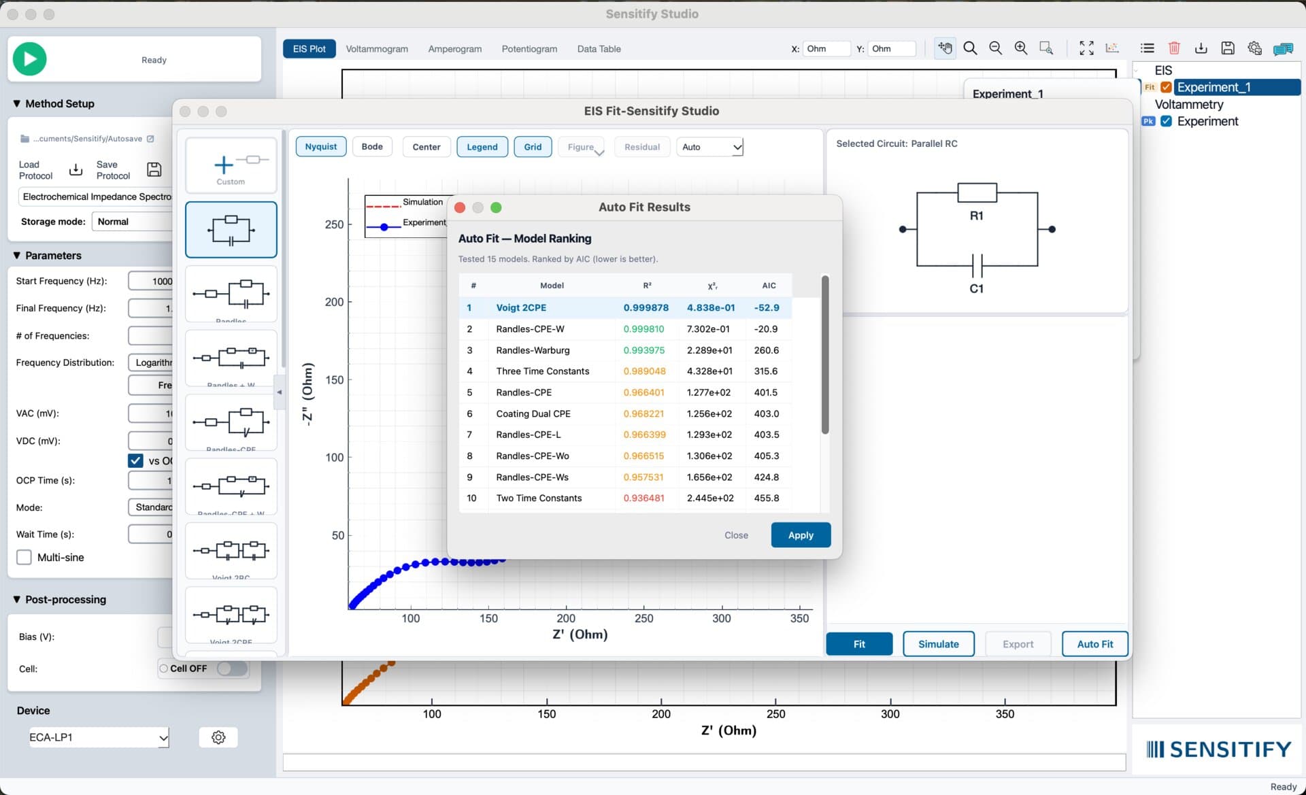Fit the plot to full view with the arrows icon

point(1086,48)
